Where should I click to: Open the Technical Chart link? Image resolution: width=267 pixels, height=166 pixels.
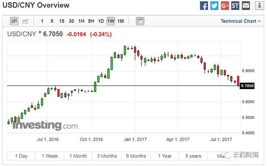[x=240, y=21]
